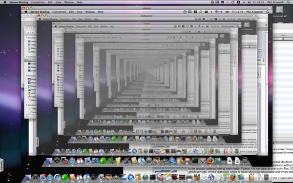Image resolution: width=293 pixels, height=183 pixels.
Task: Open Connection menu inside voyager window
Action: (59, 12)
